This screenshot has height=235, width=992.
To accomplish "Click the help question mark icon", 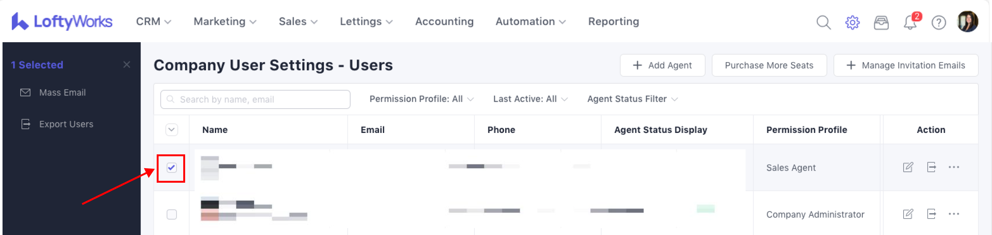I will tap(939, 22).
